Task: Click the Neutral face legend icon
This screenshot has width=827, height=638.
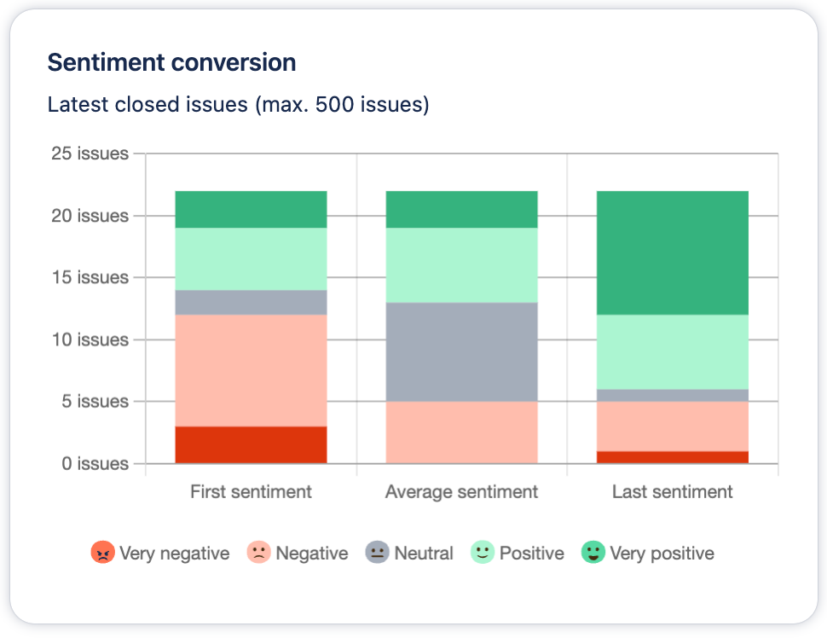Action: [377, 553]
